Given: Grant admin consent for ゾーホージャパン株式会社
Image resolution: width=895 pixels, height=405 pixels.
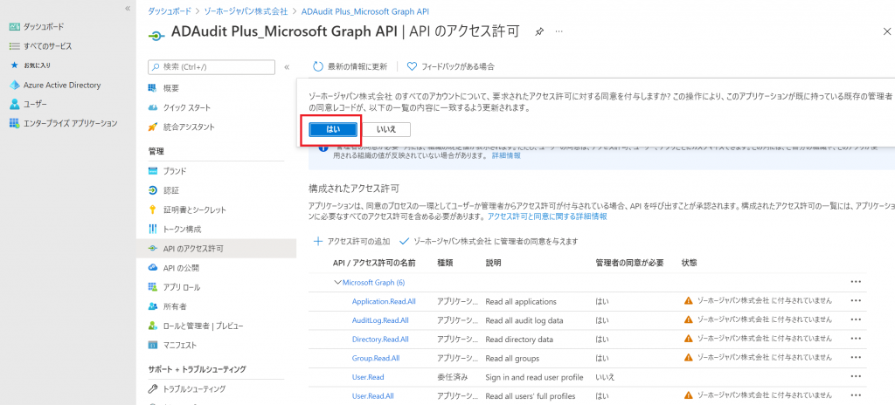Looking at the screenshot, I should 488,241.
